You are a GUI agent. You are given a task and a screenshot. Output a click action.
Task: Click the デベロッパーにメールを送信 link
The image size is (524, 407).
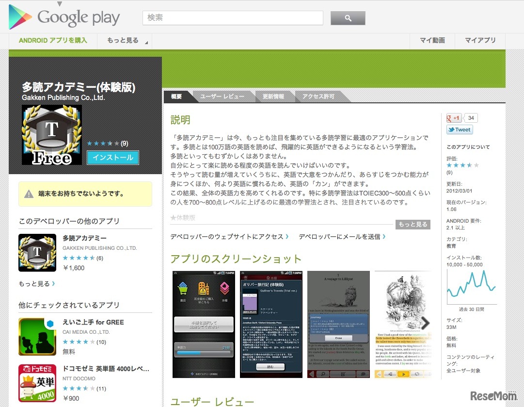click(x=342, y=237)
